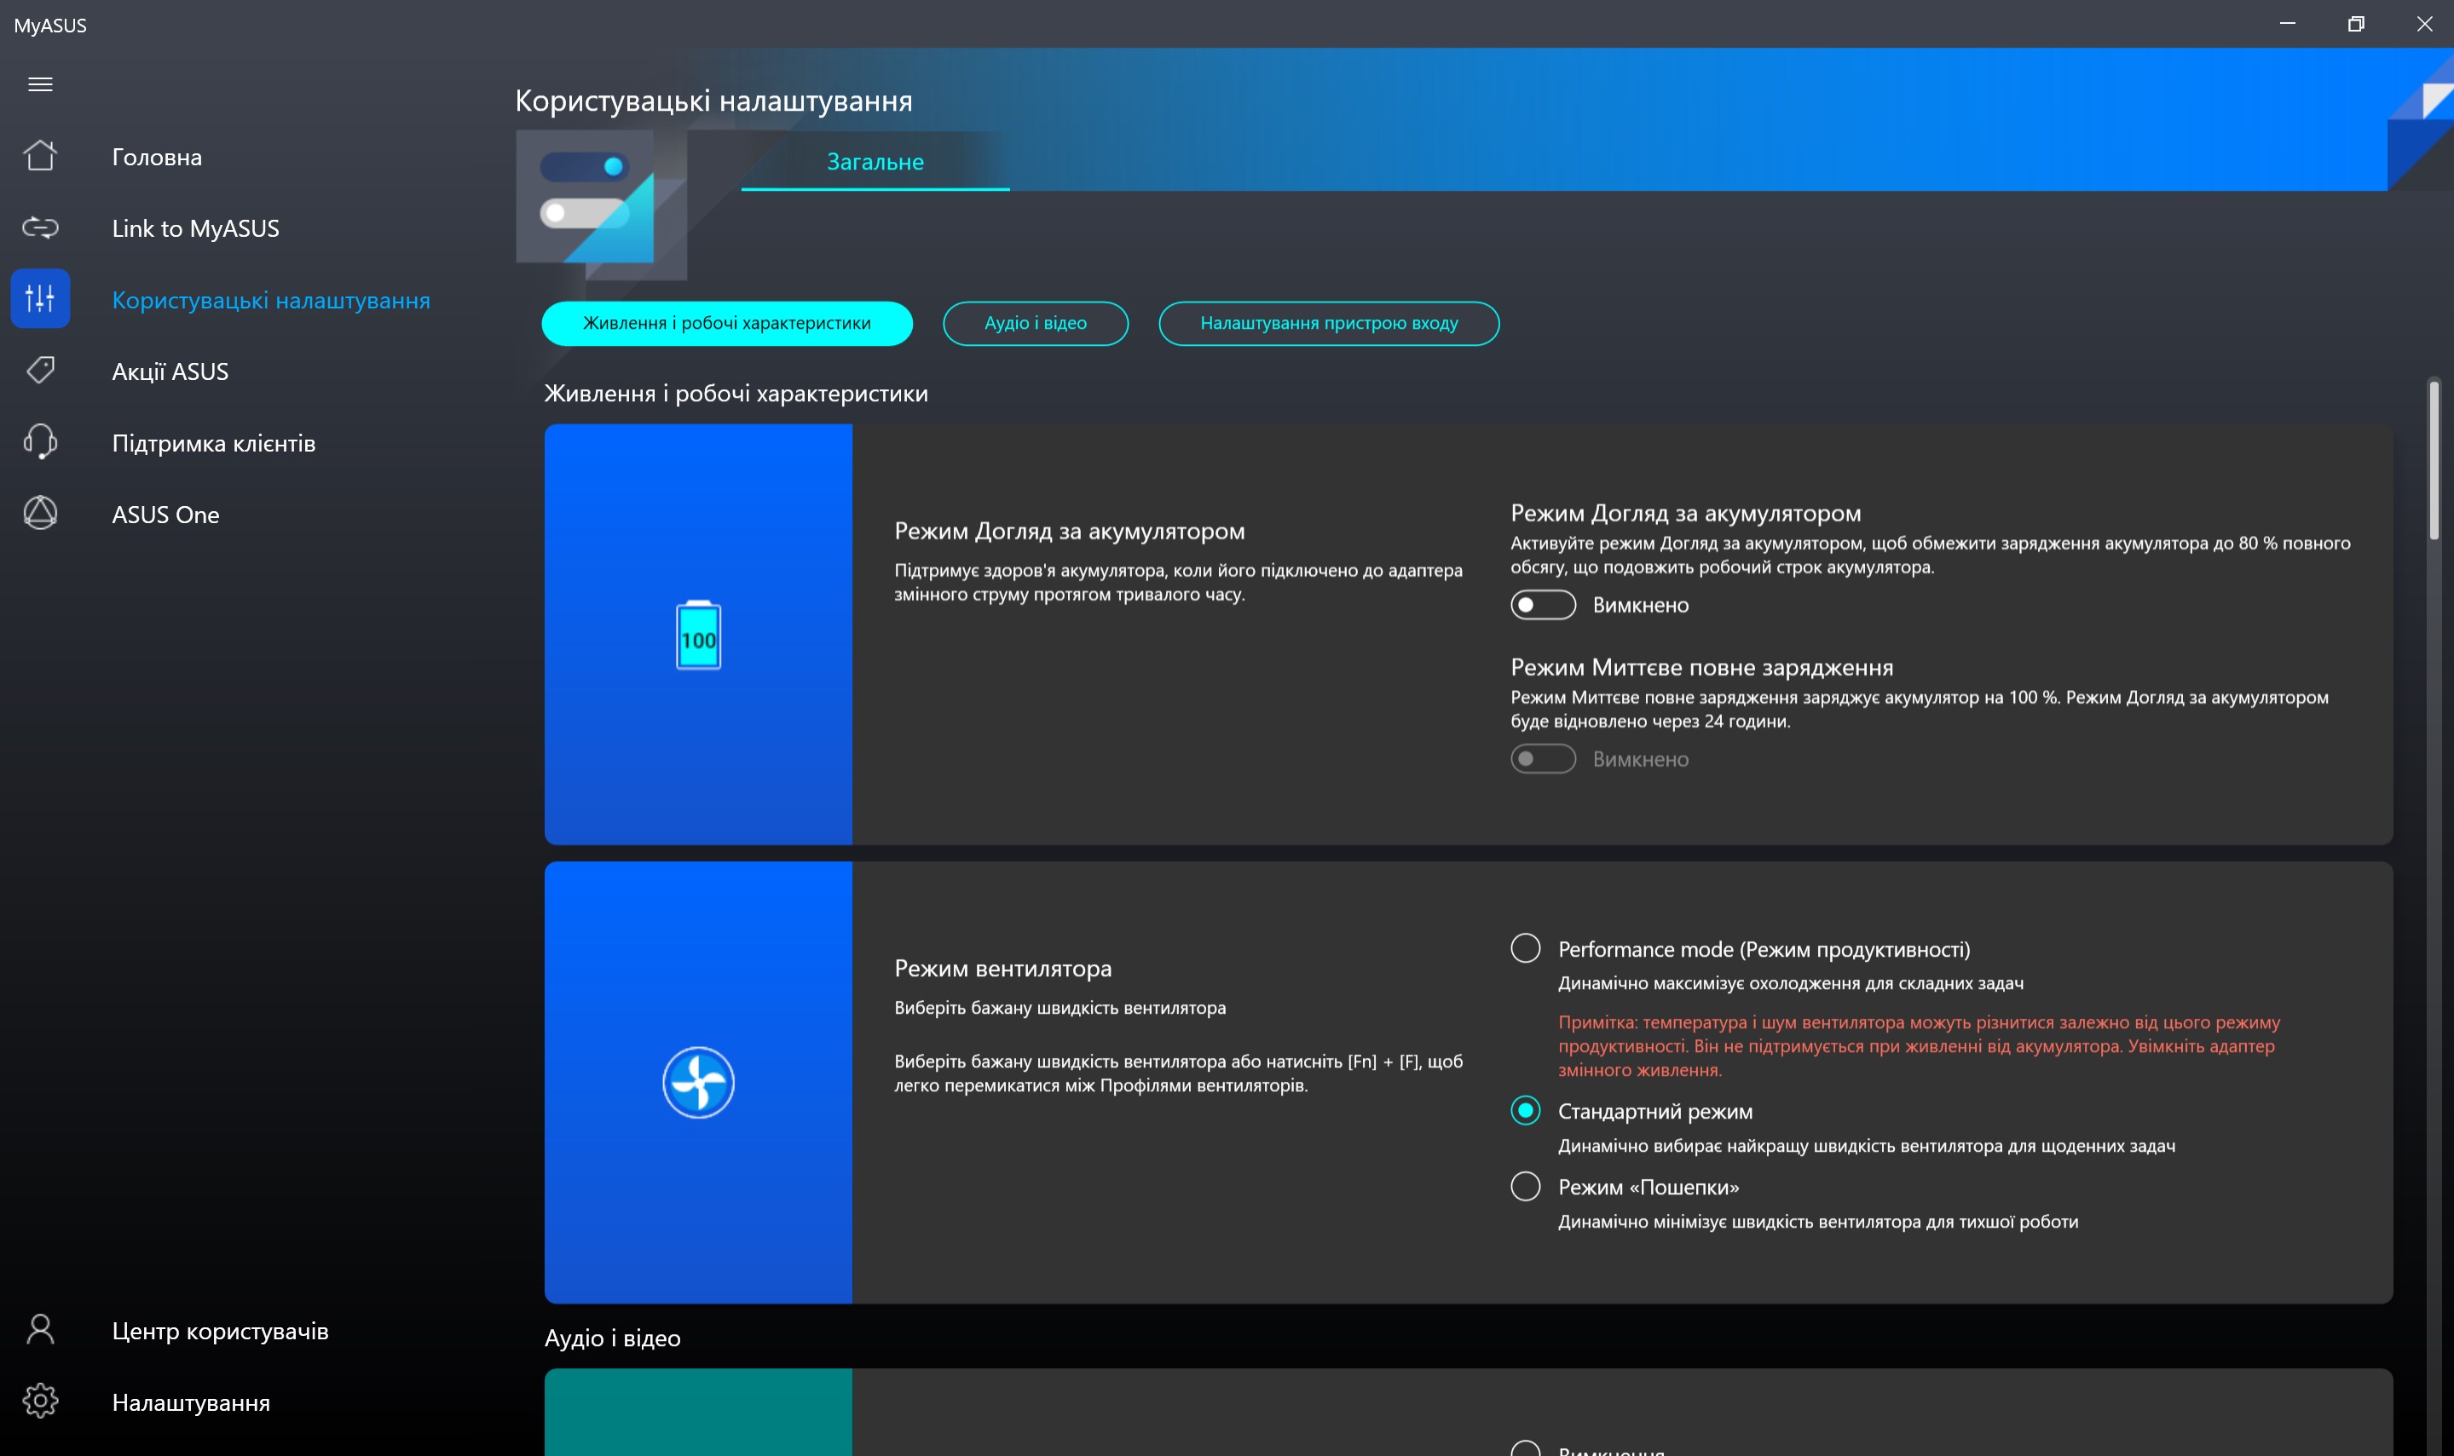Viewport: 2454px width, 1456px height.
Task: Click the hamburger menu icon
Action: click(40, 84)
